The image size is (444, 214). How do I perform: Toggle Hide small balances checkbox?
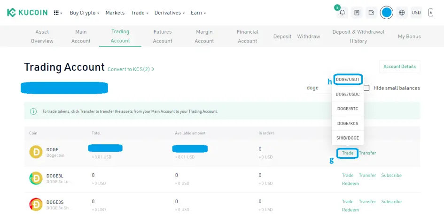[366, 88]
